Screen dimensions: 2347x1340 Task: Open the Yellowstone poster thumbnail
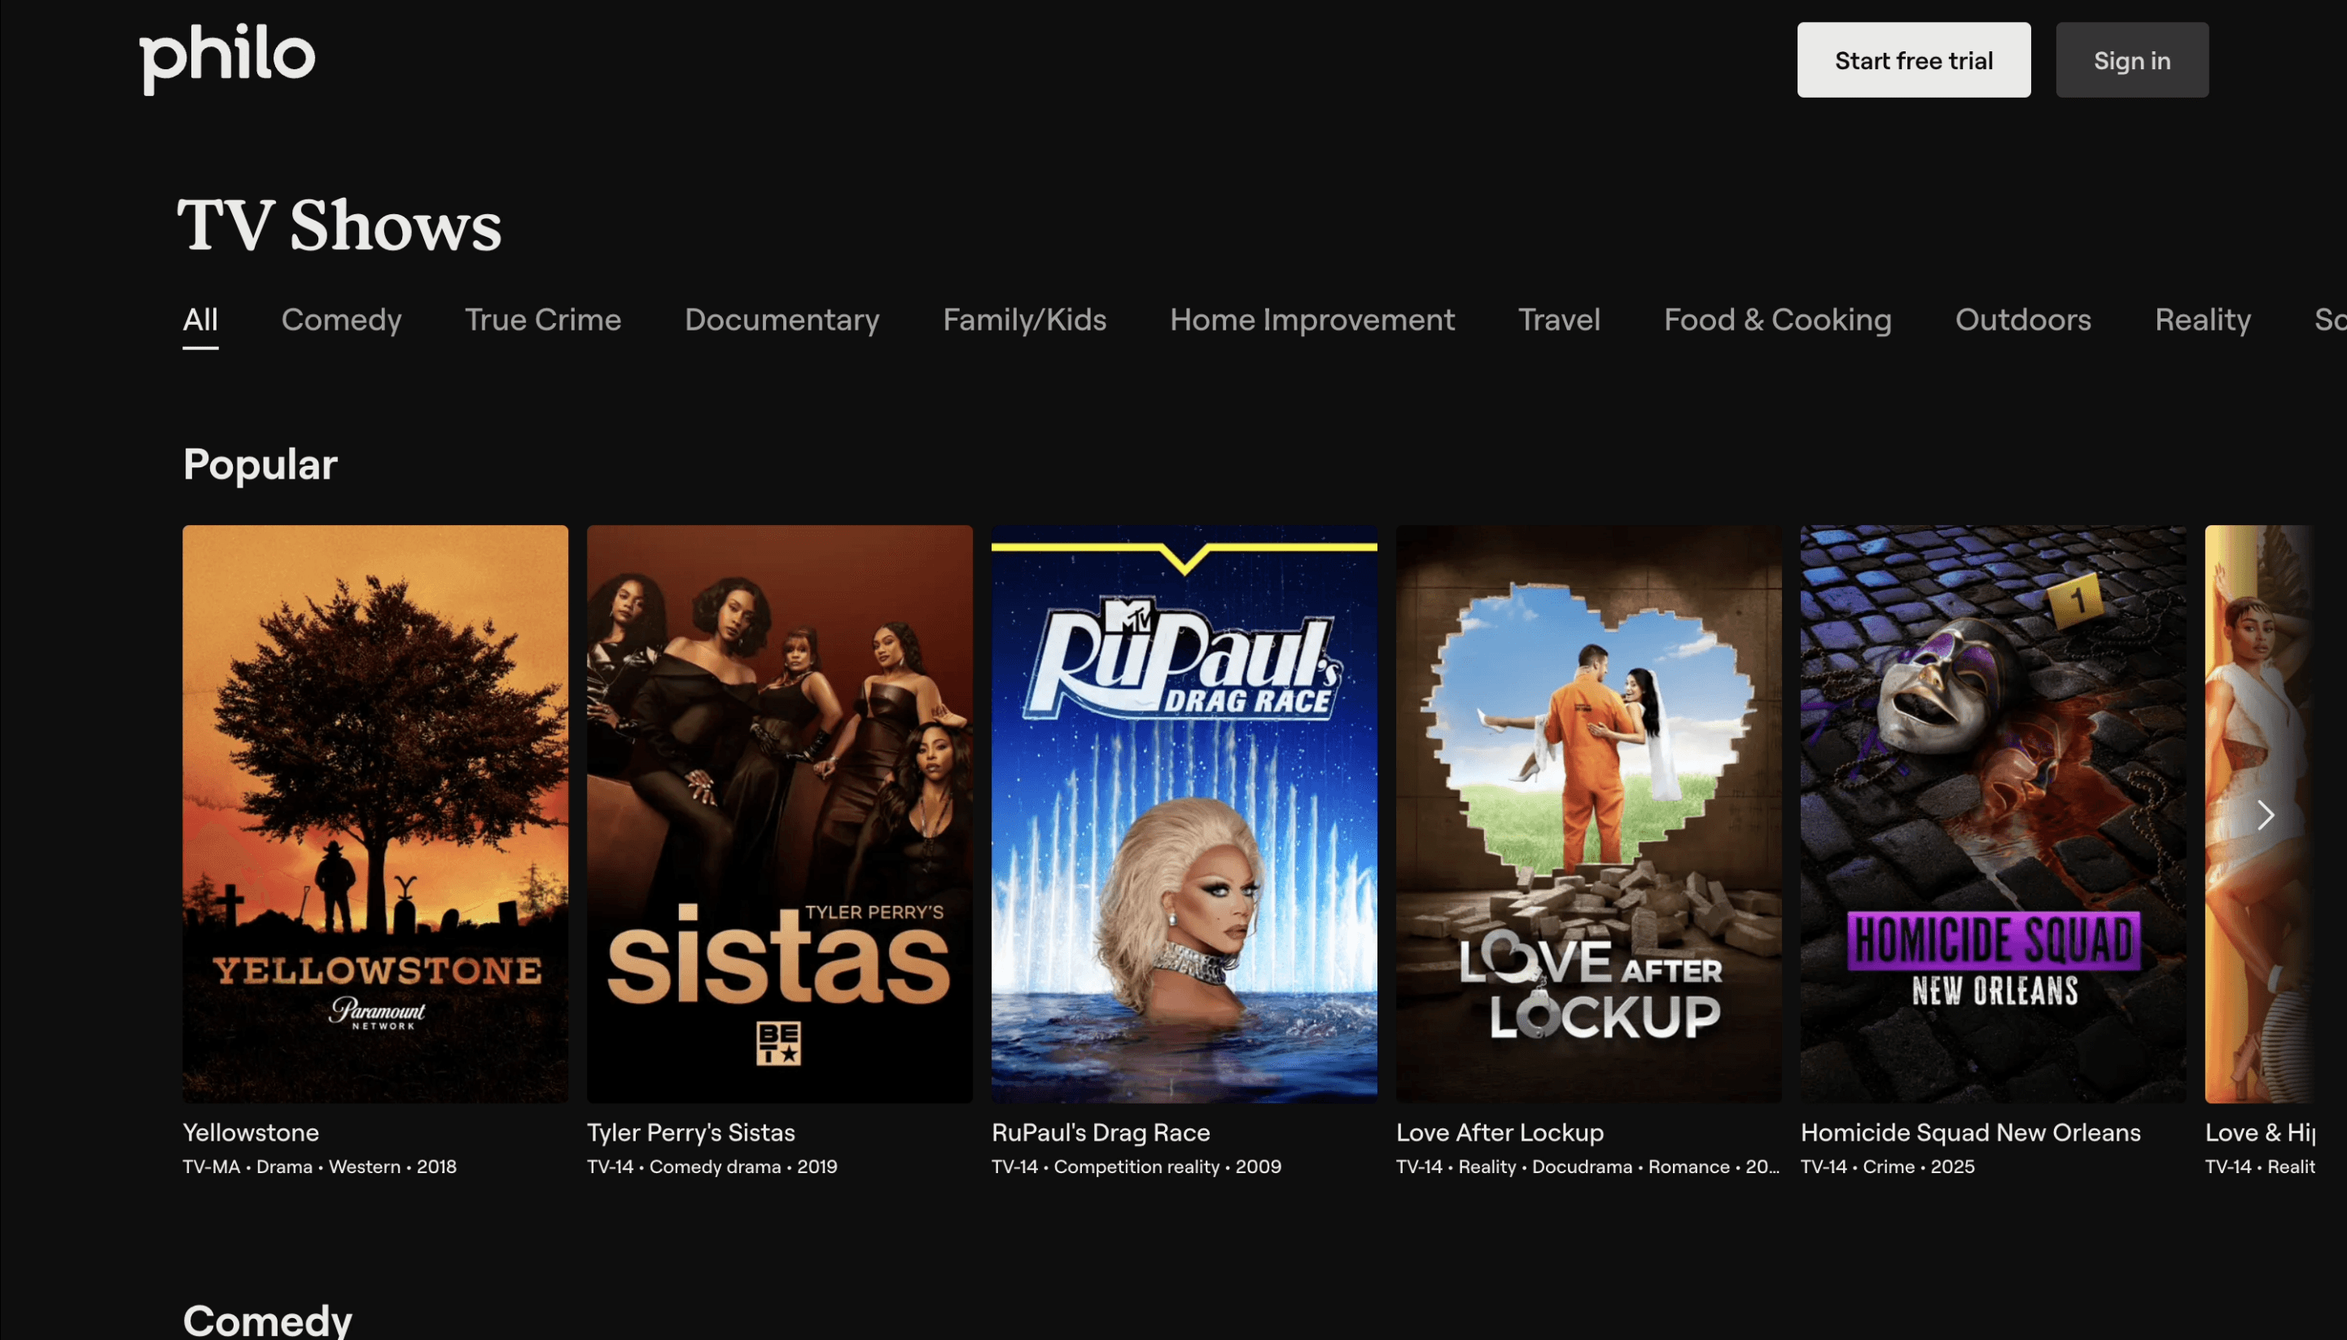[374, 813]
